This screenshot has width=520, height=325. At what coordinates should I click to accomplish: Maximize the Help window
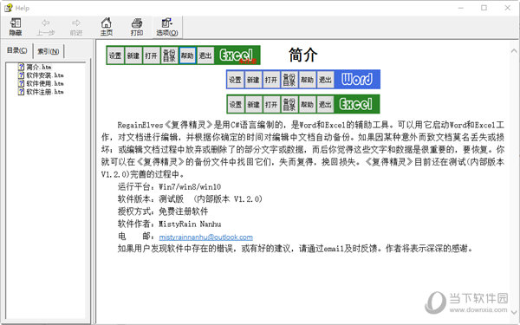[484, 8]
